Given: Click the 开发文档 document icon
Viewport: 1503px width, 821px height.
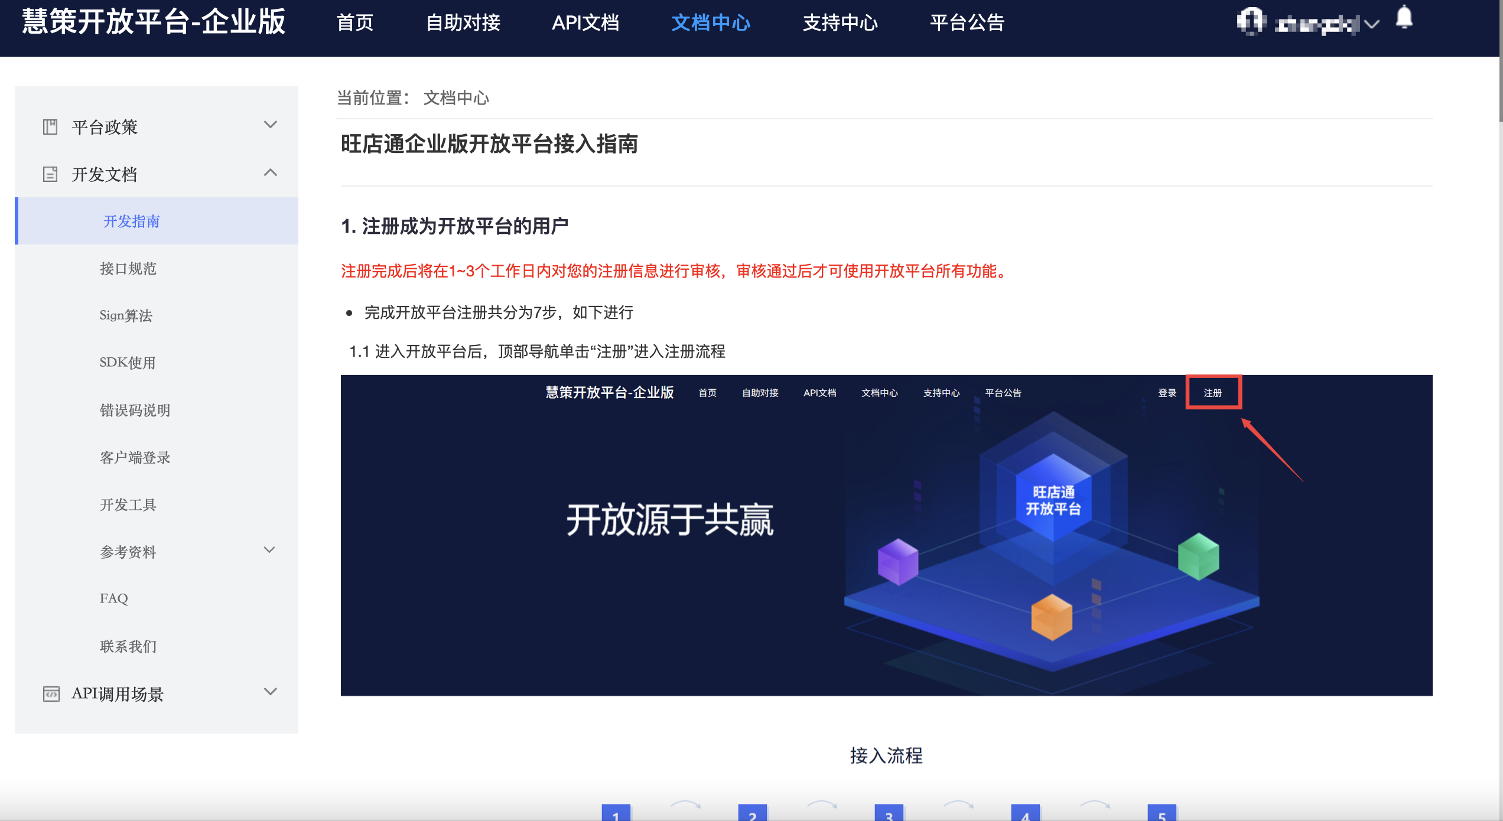Looking at the screenshot, I should 50,174.
